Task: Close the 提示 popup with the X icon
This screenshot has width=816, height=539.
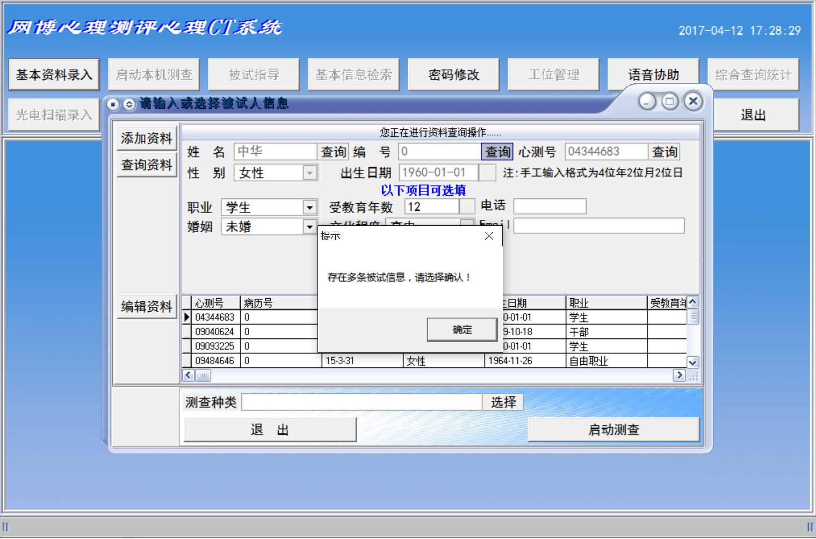Action: click(x=489, y=236)
